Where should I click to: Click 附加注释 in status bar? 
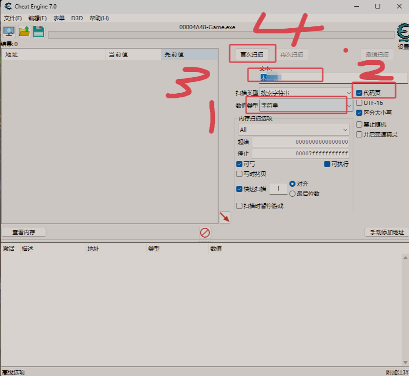pos(397,372)
